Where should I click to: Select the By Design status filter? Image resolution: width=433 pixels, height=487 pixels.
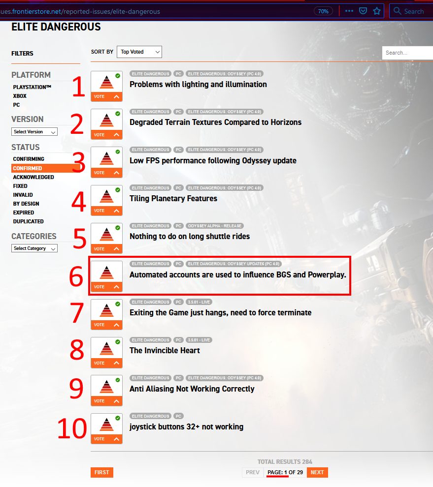(26, 204)
